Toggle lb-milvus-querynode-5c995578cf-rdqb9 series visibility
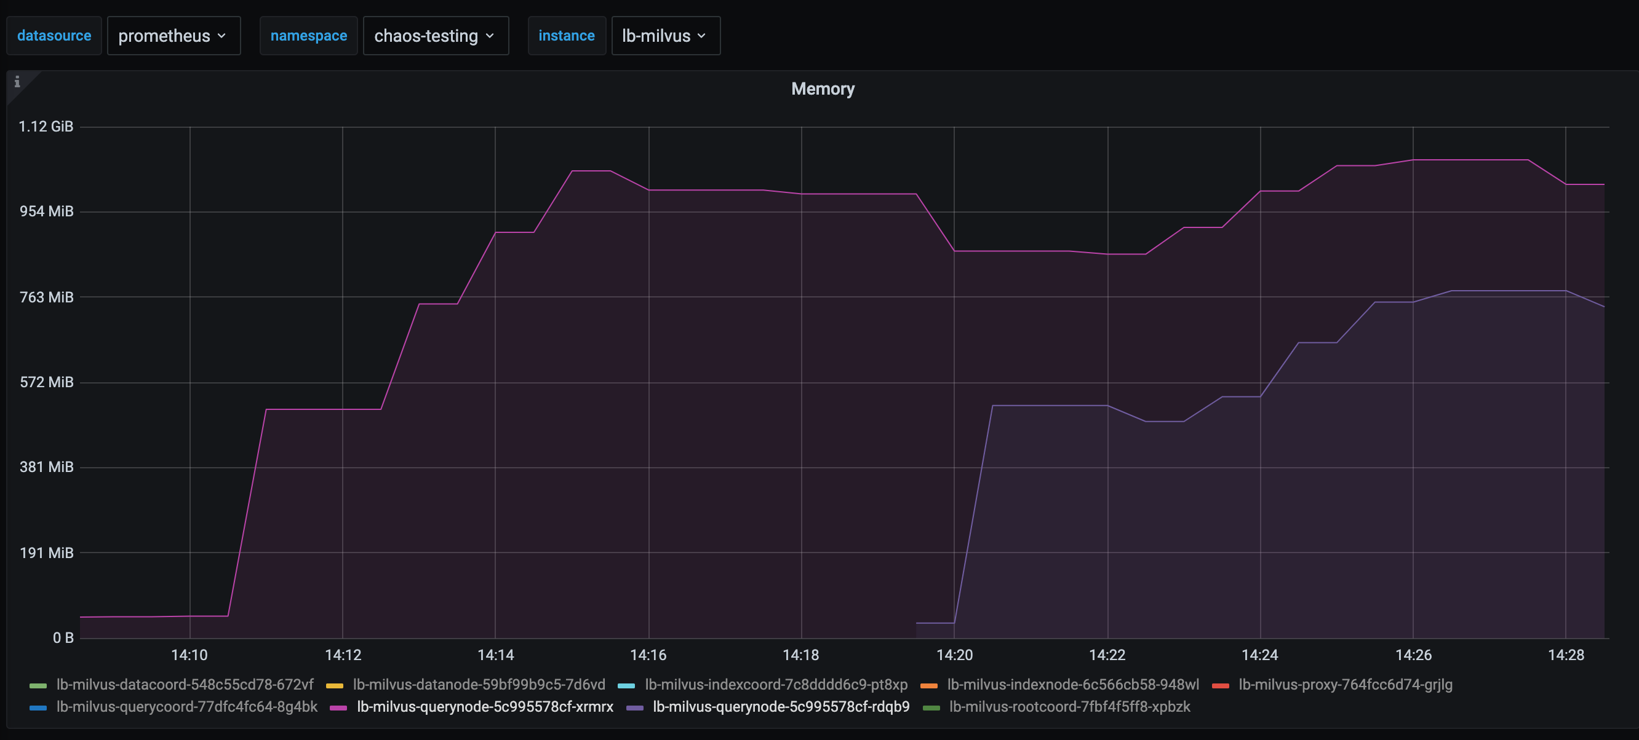Viewport: 1639px width, 740px height. 781,707
